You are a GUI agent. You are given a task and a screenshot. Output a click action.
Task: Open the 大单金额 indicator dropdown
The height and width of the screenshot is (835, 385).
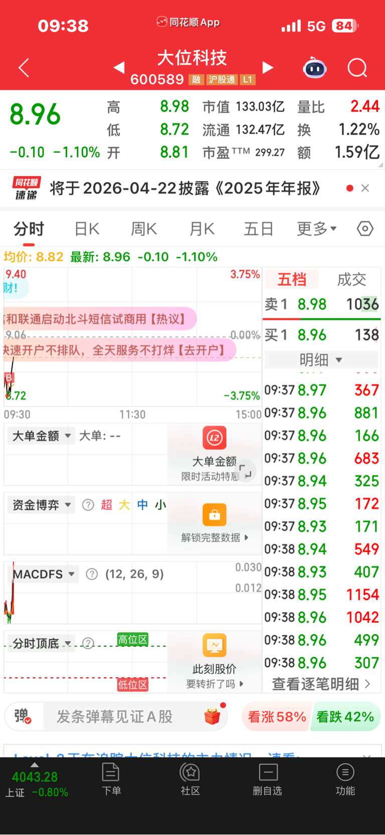(x=41, y=436)
